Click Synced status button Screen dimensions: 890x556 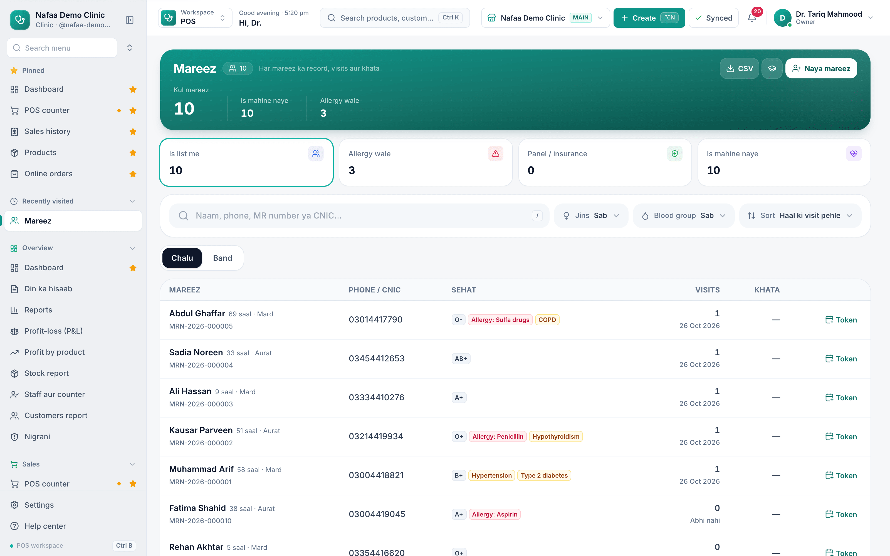pyautogui.click(x=713, y=18)
